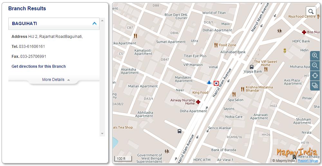The height and width of the screenshot is (166, 322).
Task: Open the map search magnifier button
Action: [x=311, y=11]
